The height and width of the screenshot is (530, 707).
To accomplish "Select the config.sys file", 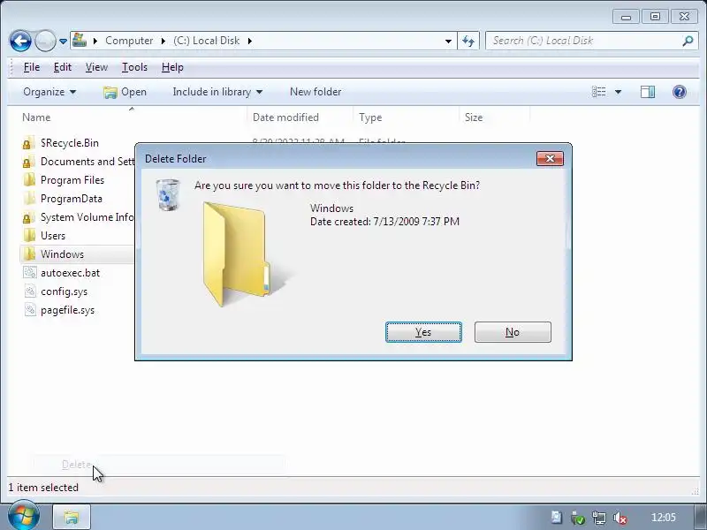I will tap(64, 291).
